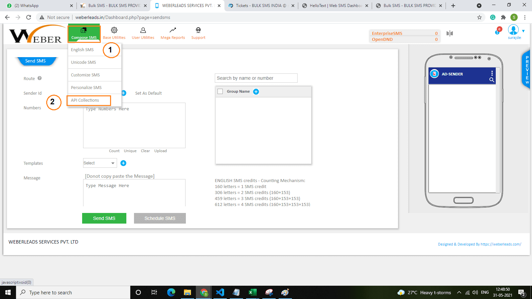Click the Route help question mark icon
Image resolution: width=532 pixels, height=299 pixels.
point(40,78)
